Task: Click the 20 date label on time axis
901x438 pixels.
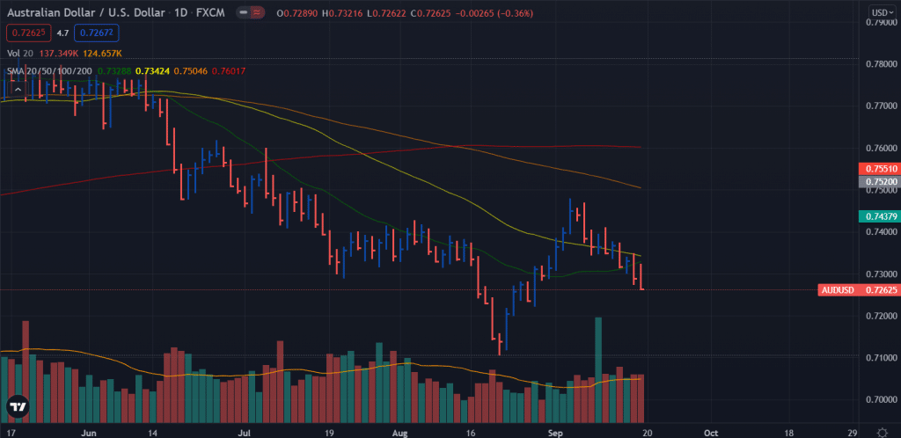Action: (646, 432)
